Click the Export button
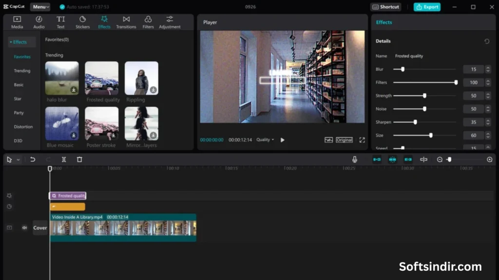 click(x=427, y=7)
